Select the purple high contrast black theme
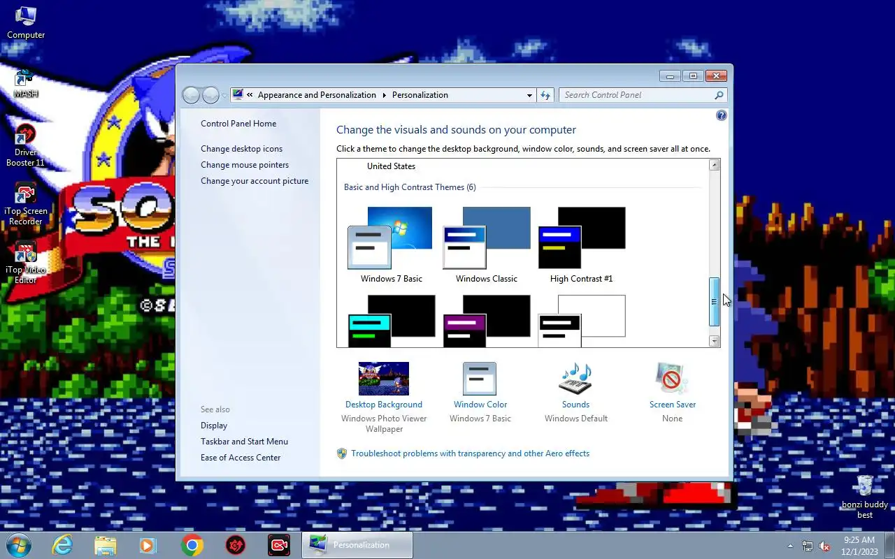This screenshot has width=895, height=559. [x=487, y=321]
